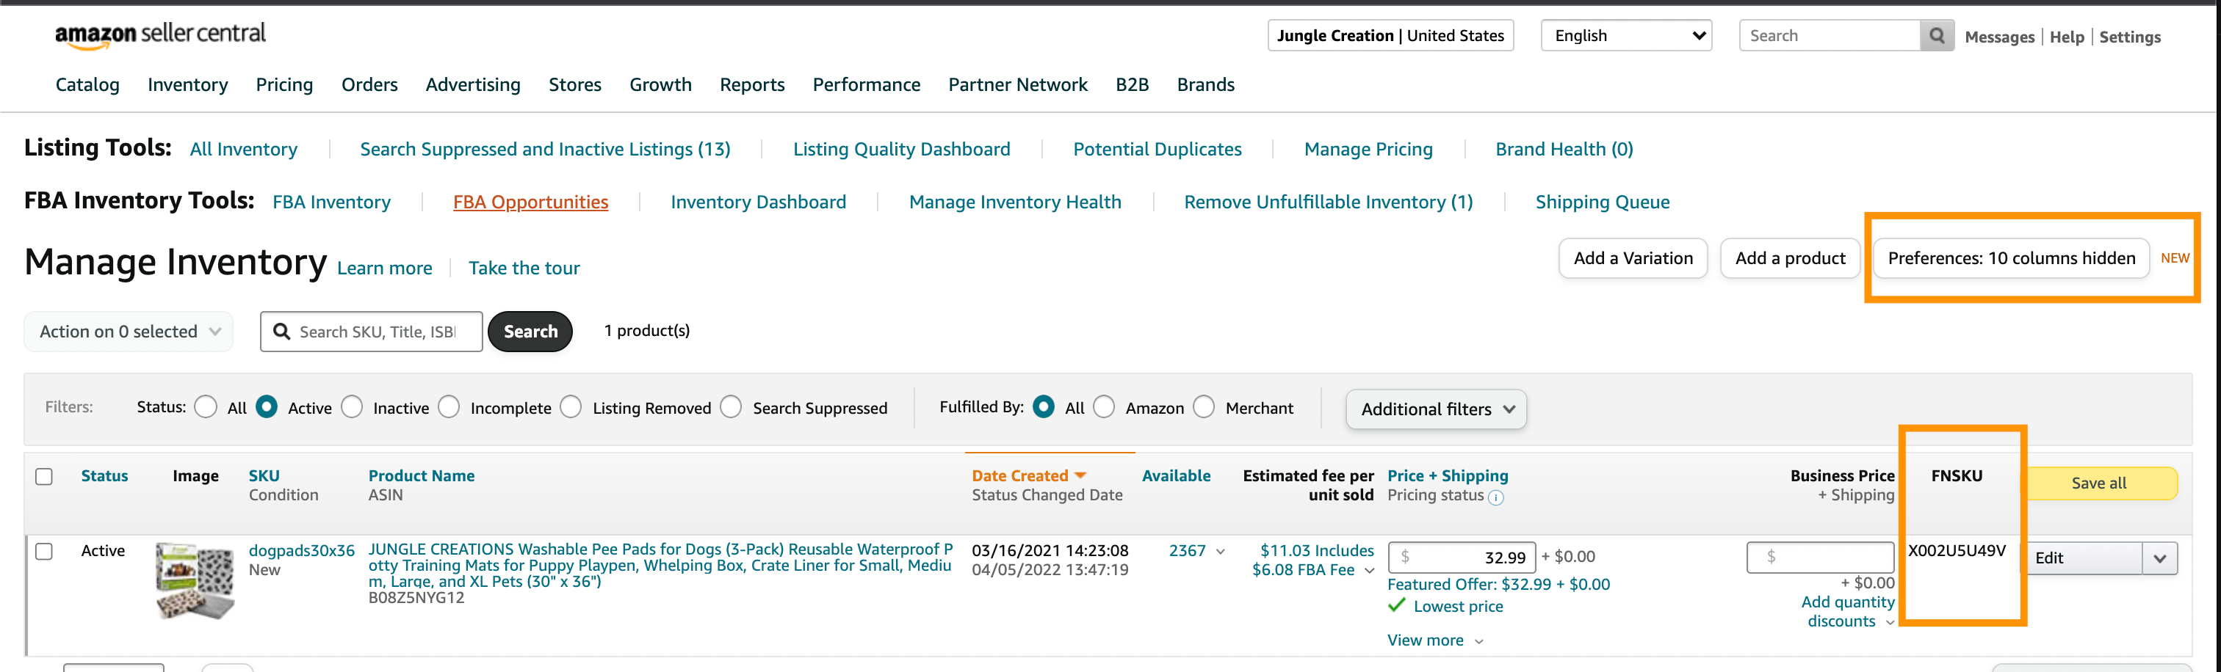This screenshot has width=2221, height=672.
Task: Expand View more pricing details
Action: click(1434, 640)
